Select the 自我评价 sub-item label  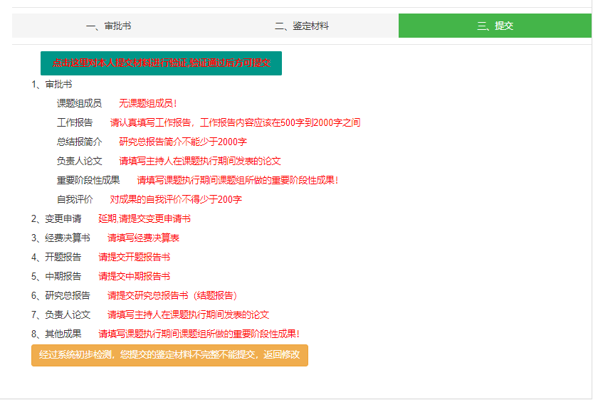pos(75,199)
